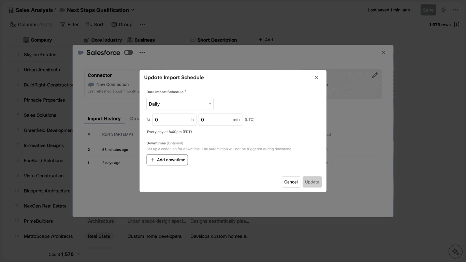Click the Sales Analysis breadcrumb
466x262 pixels.
(x=34, y=10)
